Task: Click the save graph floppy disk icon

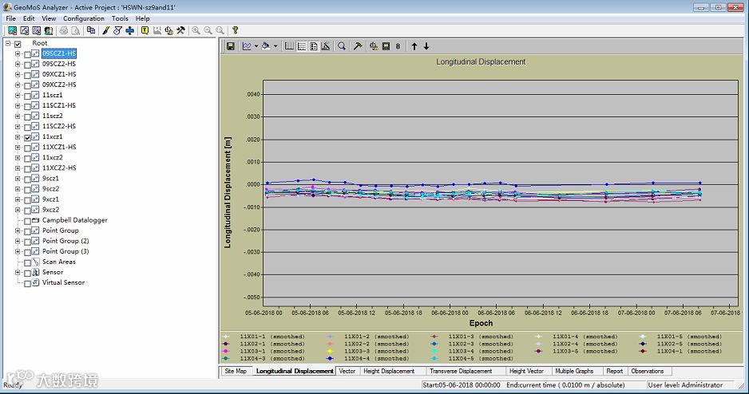Action: pos(231,46)
